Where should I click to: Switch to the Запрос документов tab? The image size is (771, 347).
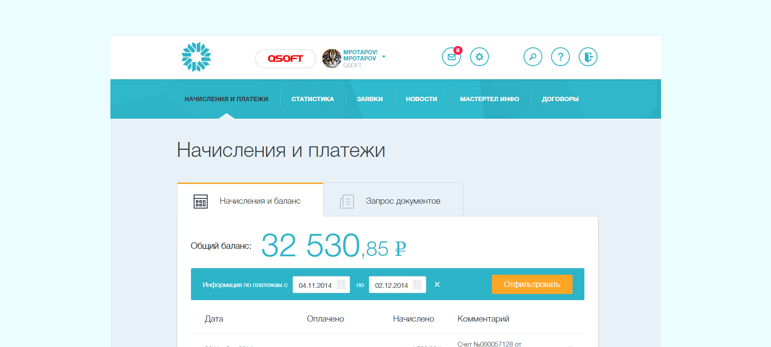coord(393,200)
